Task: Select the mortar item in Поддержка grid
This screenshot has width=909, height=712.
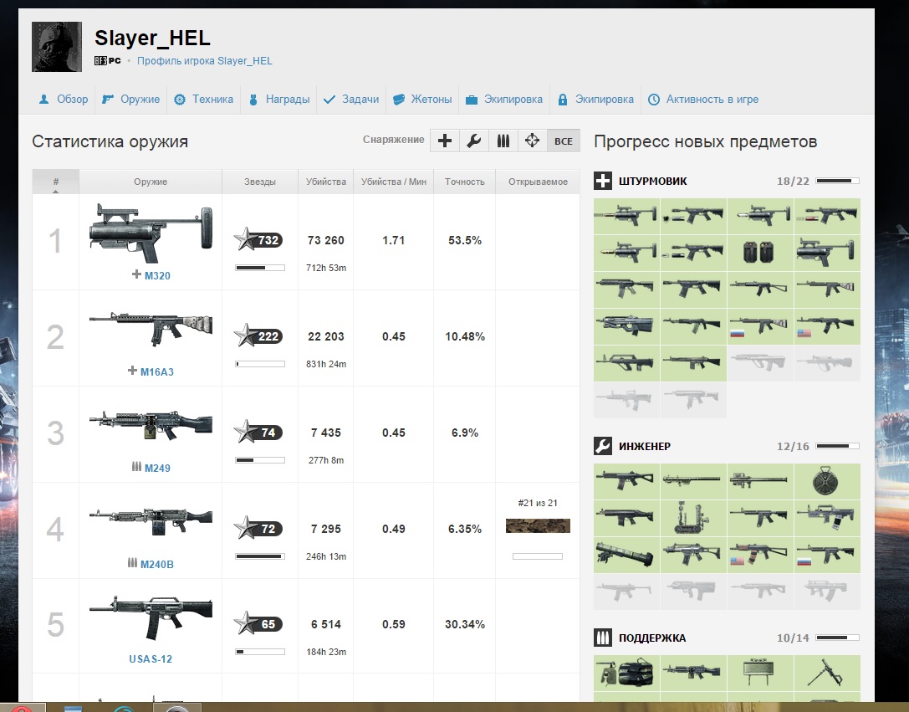Action: pos(826,672)
